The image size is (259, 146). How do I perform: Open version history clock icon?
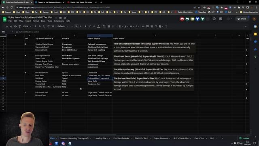tap(214, 19)
